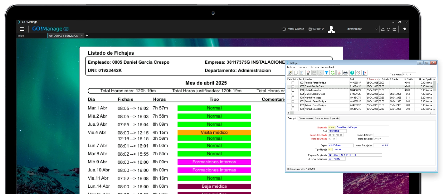Image resolution: width=443 pixels, height=194 pixels.
Task: Tick Falta Salida for Daniel García 25/04 row
Action: [x=293, y=87]
